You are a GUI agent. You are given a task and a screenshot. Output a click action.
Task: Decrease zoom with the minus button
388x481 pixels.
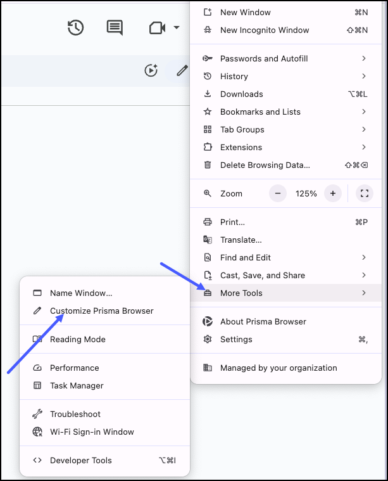278,193
